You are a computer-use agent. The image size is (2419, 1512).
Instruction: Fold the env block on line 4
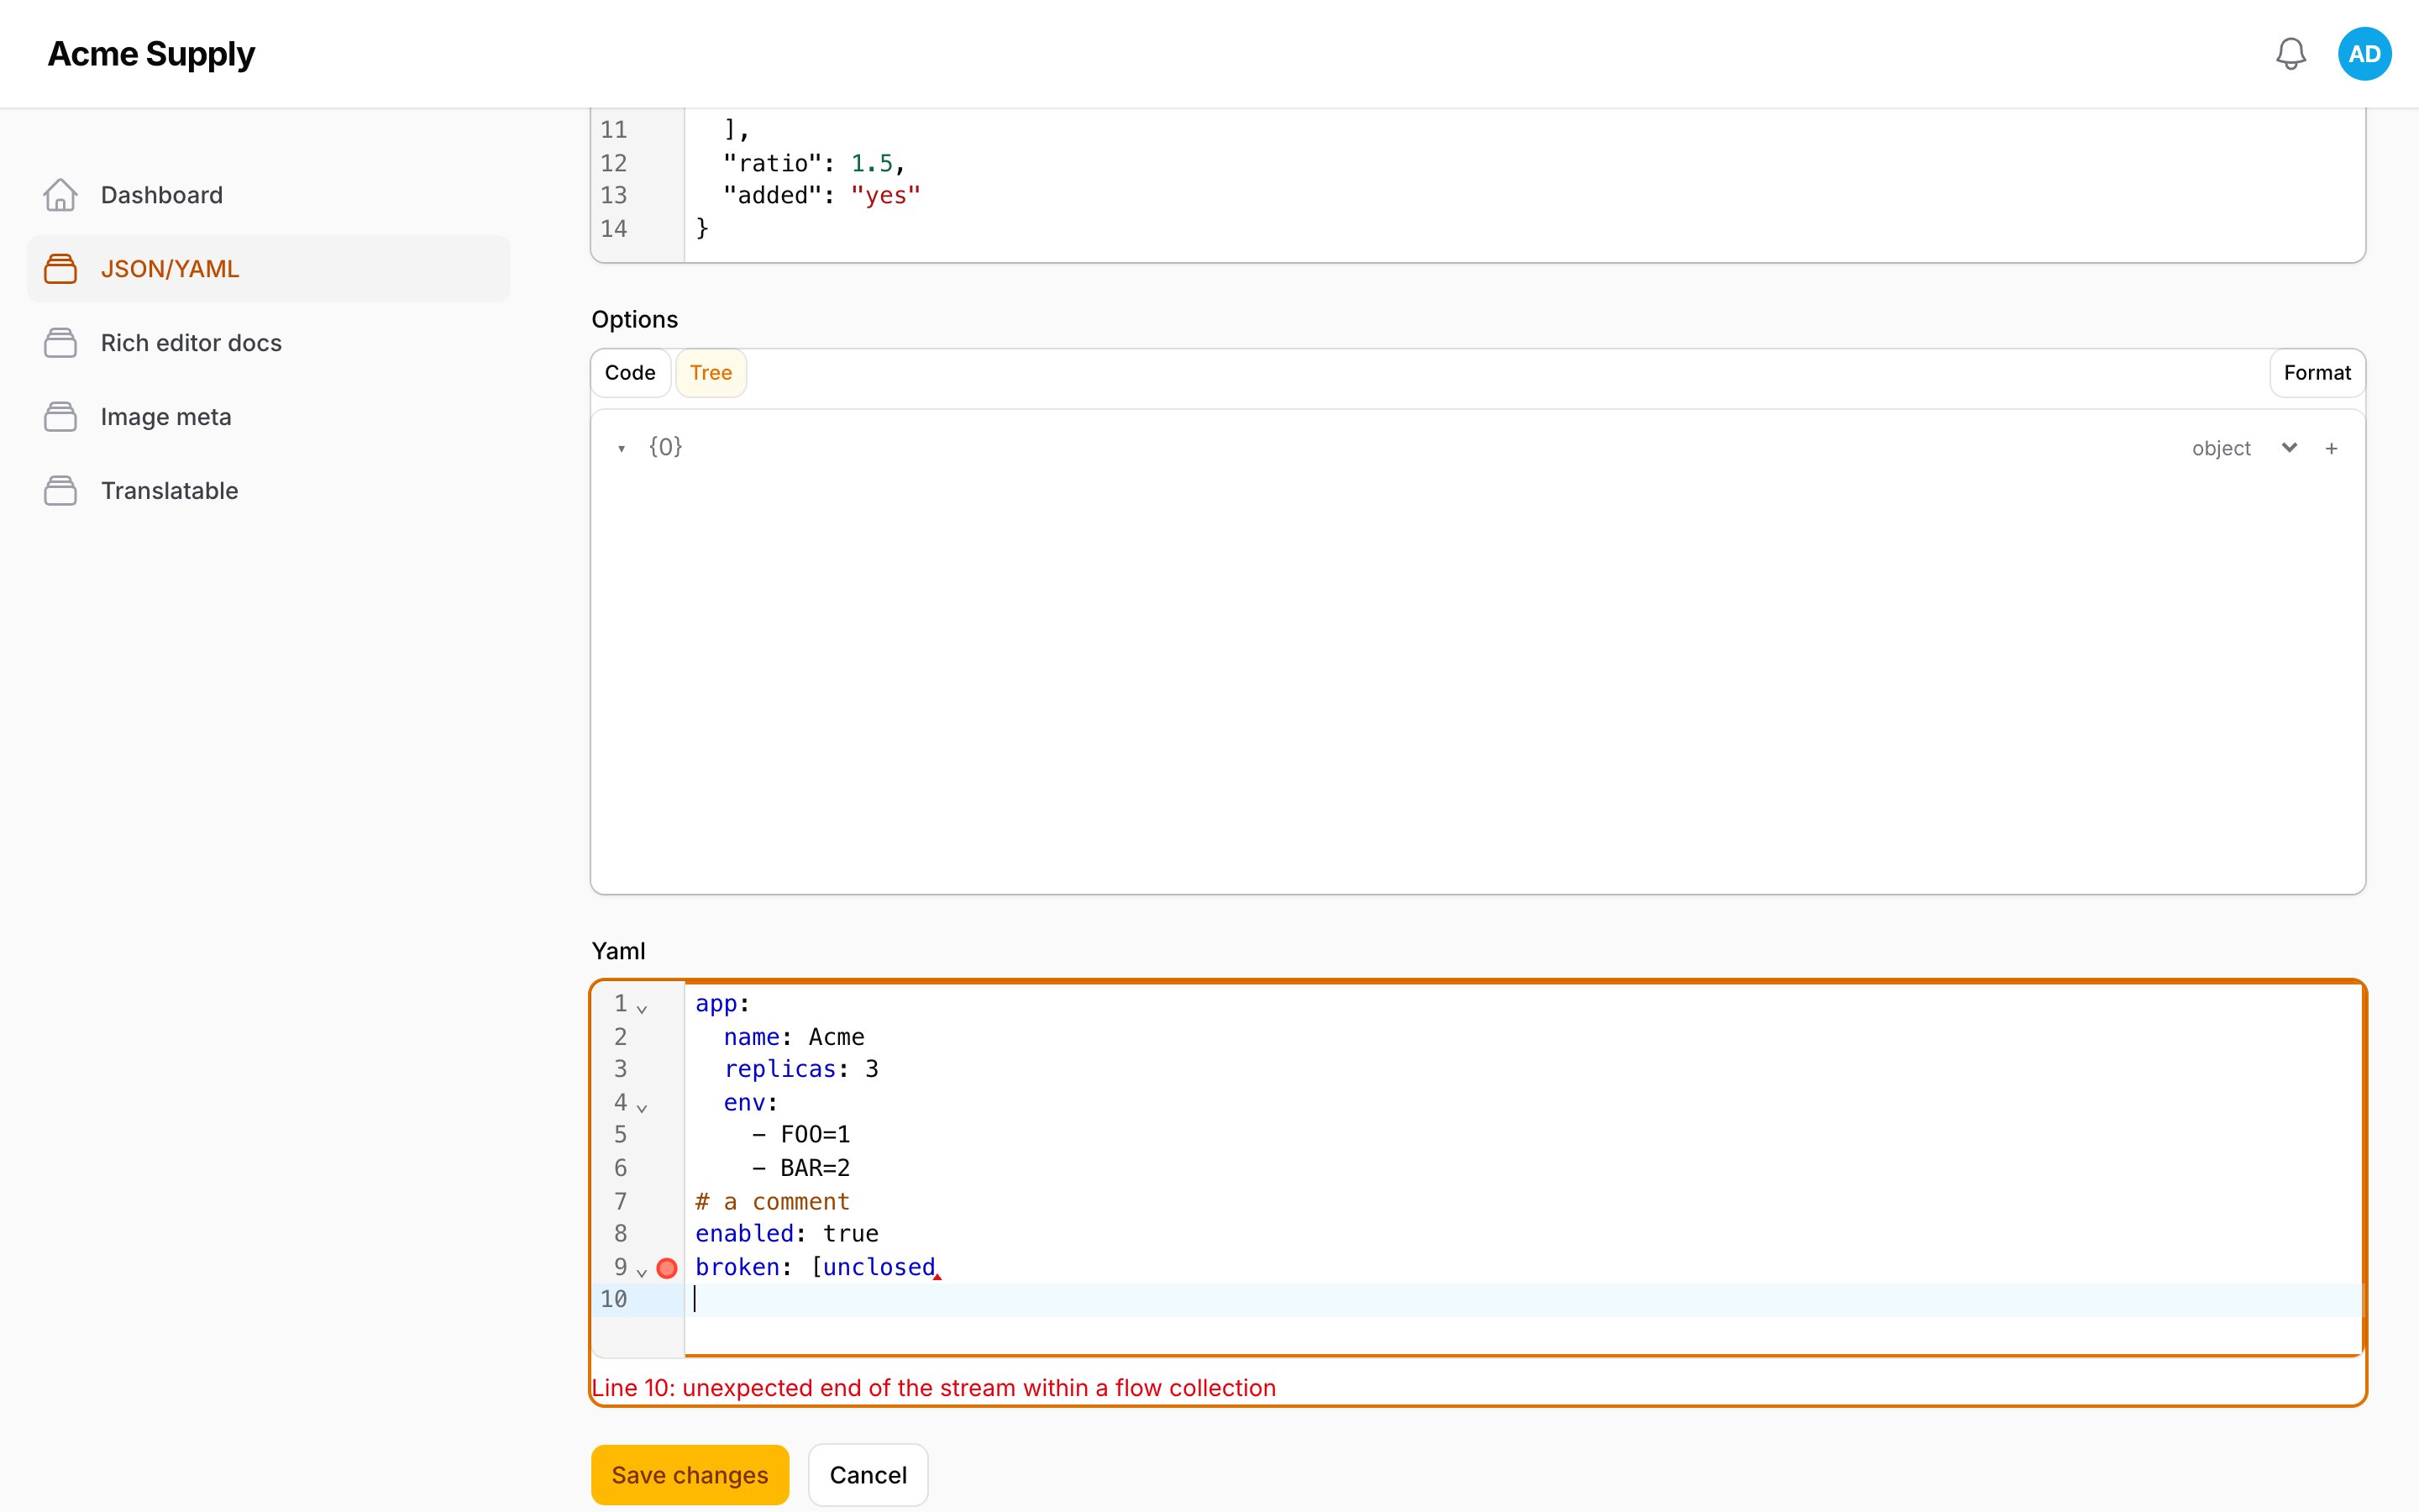click(x=642, y=1108)
